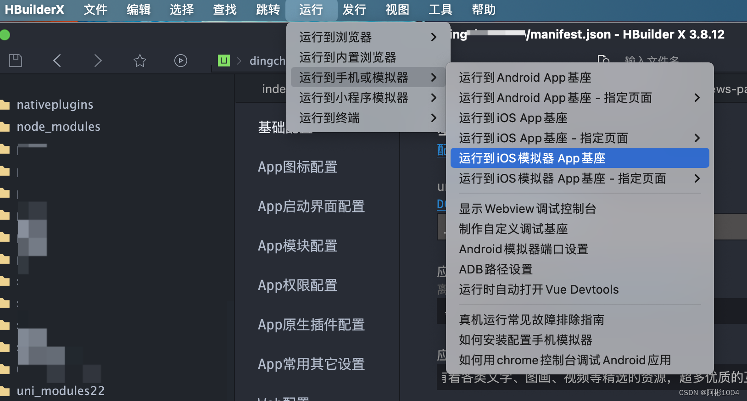
Task: Expand 运行到iOS模拟器 App基座 - 指定页面 arrow
Action: 697,178
